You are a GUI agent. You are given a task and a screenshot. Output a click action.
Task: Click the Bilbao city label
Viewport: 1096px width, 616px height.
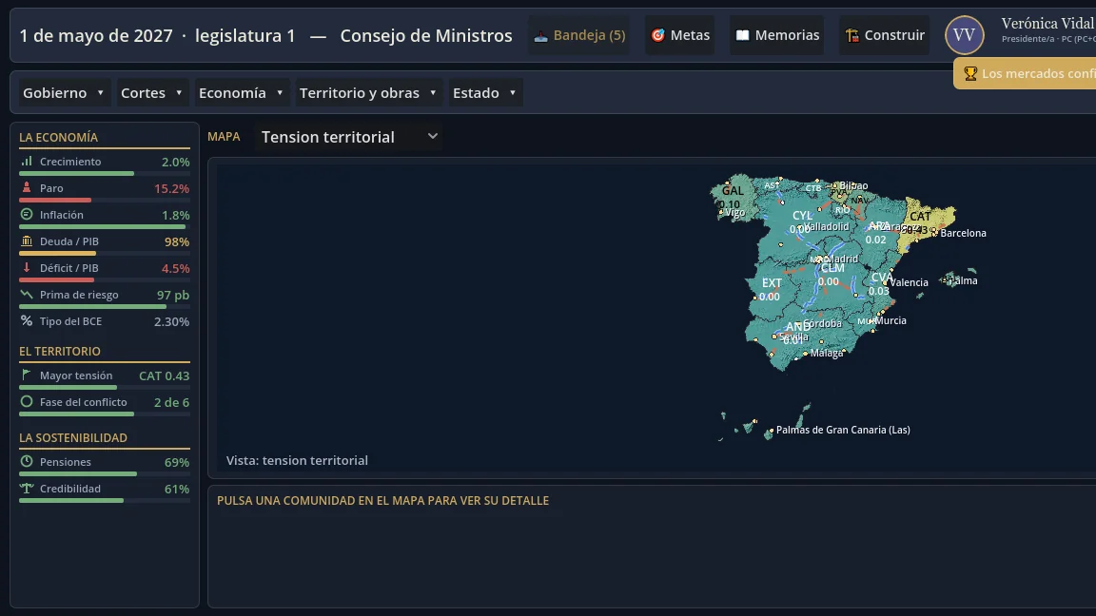point(853,185)
